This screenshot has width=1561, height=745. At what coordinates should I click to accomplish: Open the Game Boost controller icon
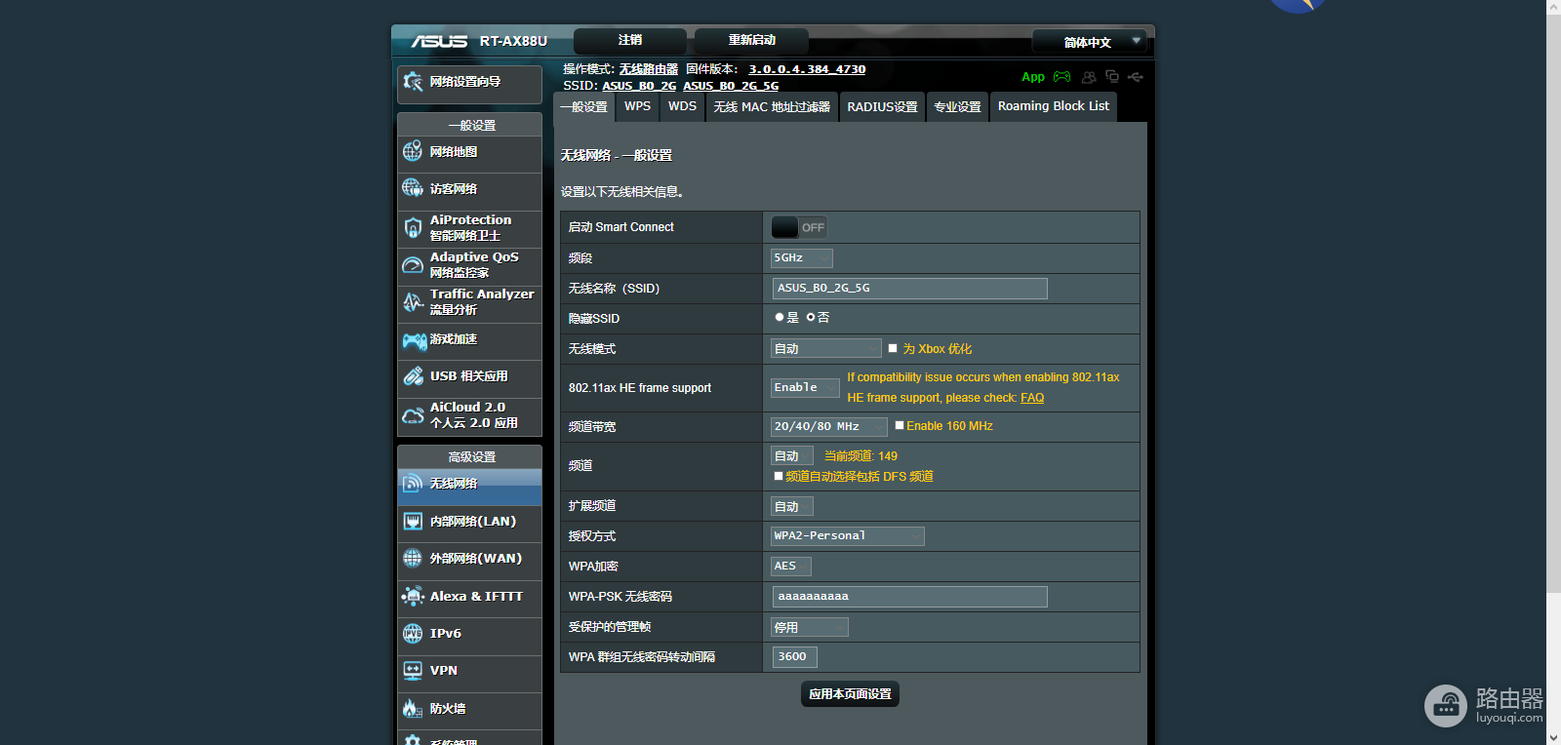[x=414, y=340]
